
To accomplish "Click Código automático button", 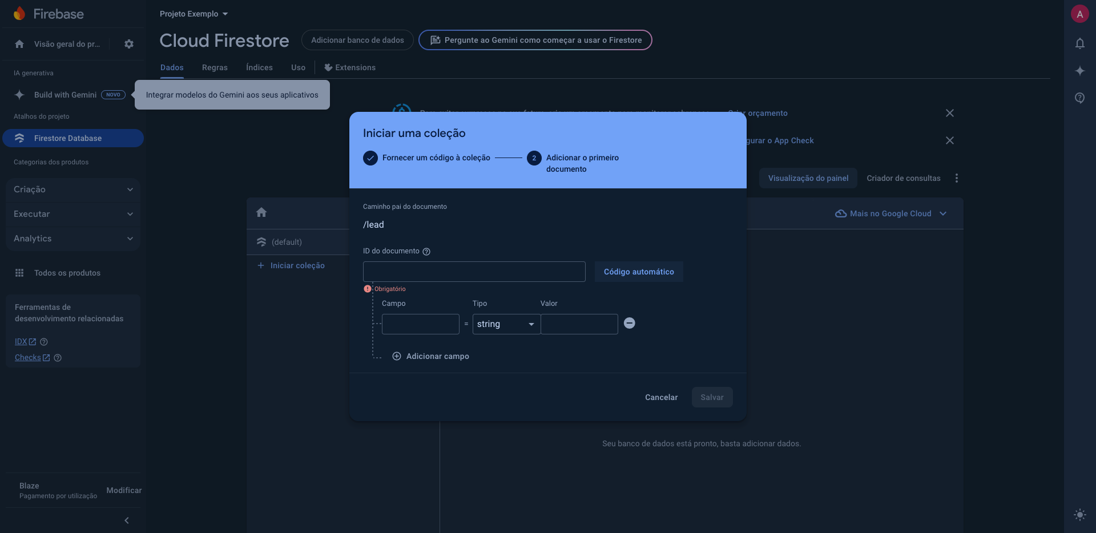I will [639, 272].
